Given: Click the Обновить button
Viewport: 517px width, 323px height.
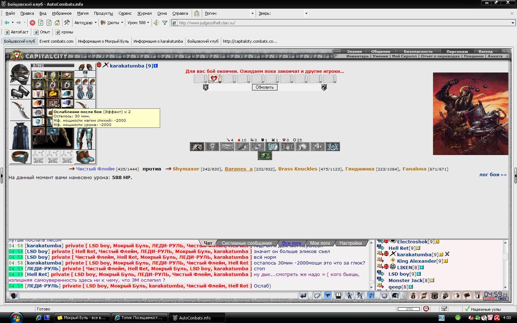Looking at the screenshot, I should (x=265, y=87).
